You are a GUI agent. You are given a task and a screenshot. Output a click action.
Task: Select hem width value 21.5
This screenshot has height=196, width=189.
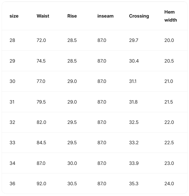point(169,102)
